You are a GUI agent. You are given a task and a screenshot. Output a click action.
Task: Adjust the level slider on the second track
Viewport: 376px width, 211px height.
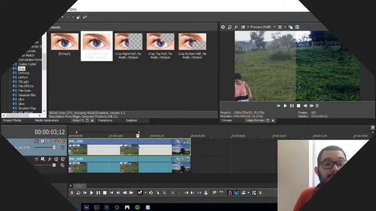click(54, 165)
